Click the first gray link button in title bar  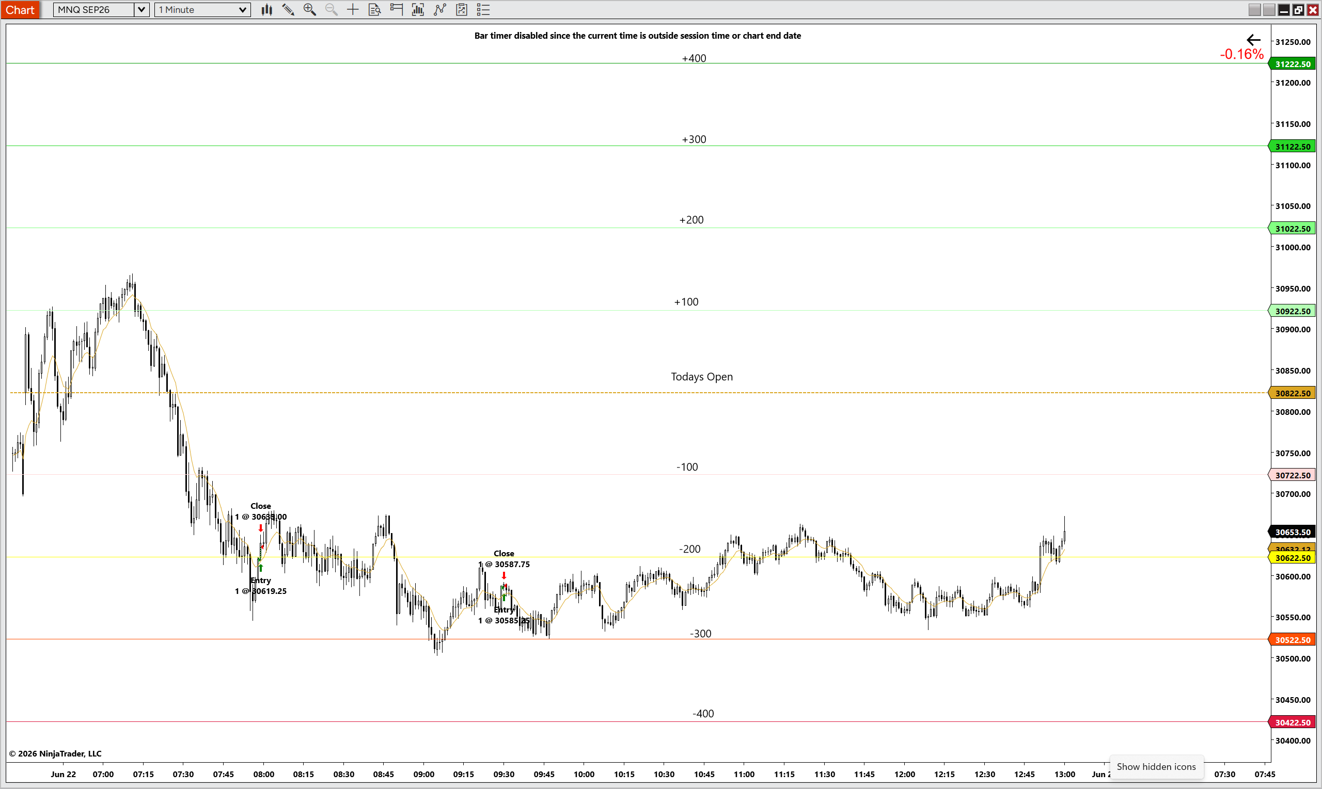[x=1254, y=10]
